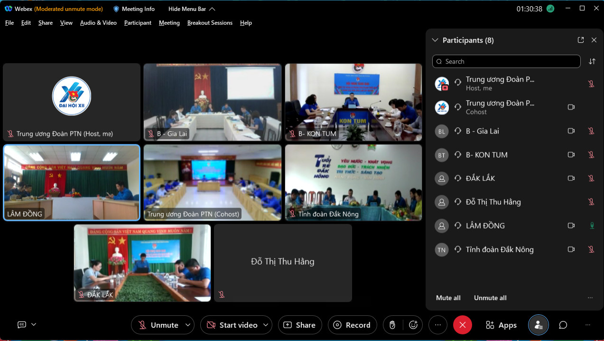
Task: Toggle the participants panel icon
Action: pyautogui.click(x=539, y=325)
